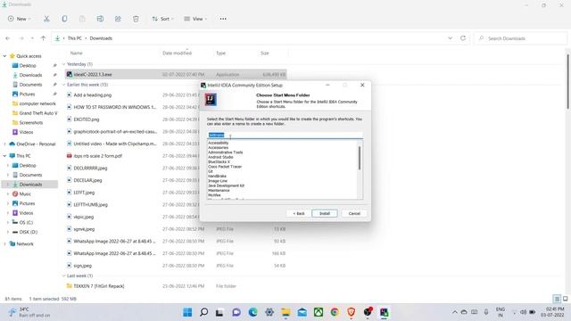Click the Search Downloads field
571x321 pixels.
point(521,38)
